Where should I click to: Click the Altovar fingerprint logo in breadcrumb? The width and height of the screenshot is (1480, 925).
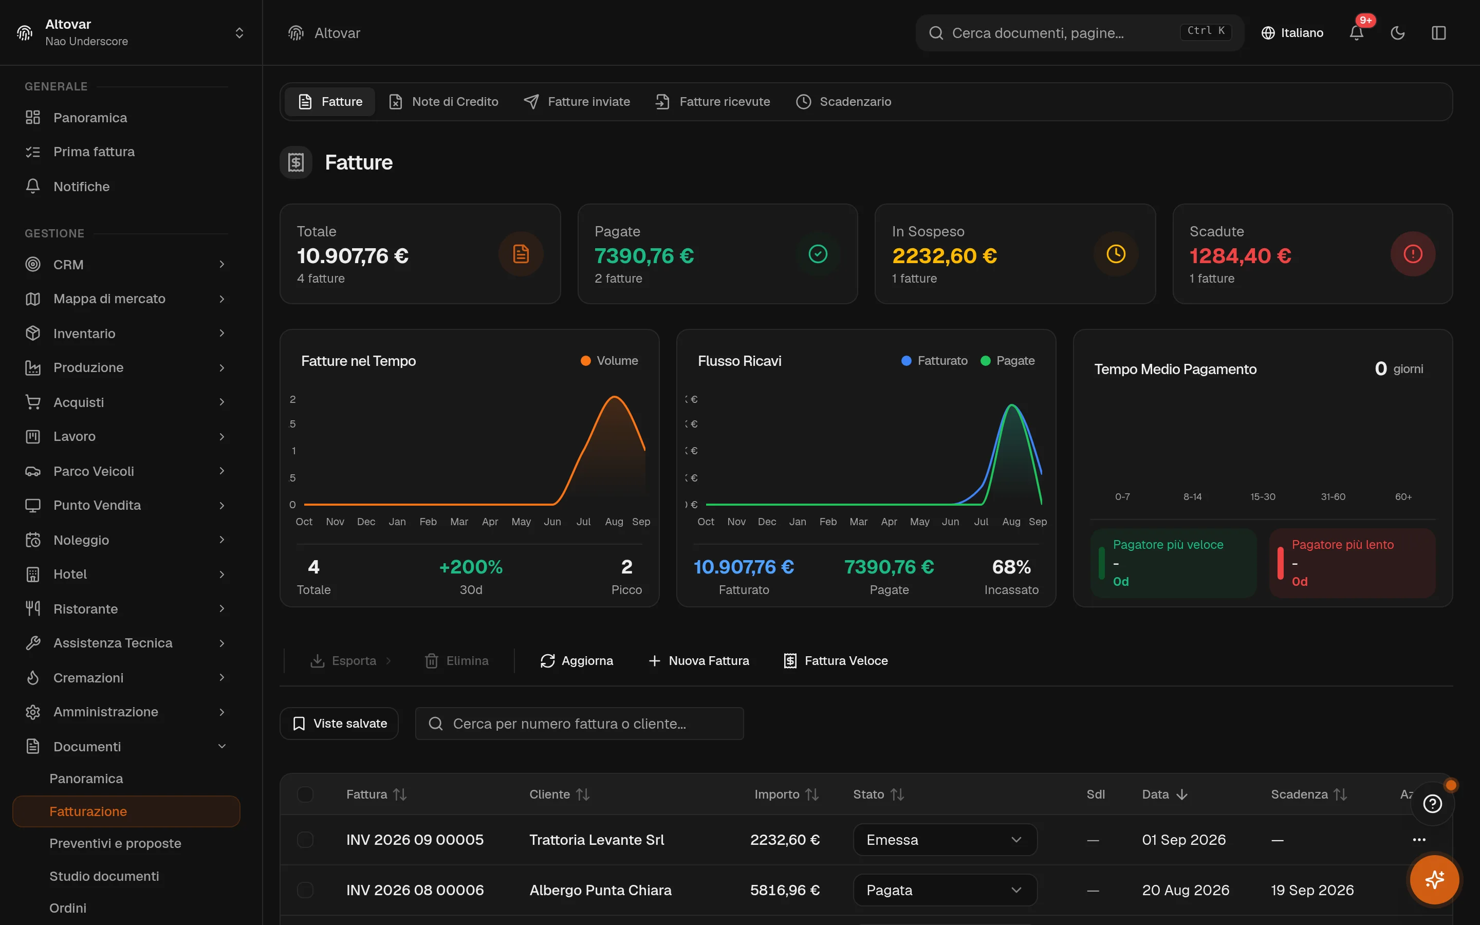(x=296, y=33)
